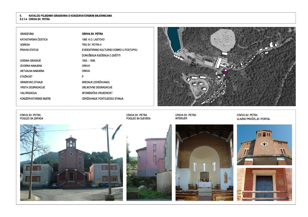Open the church interior photo with altar
This screenshot has height=217, width=308.
coord(204,163)
